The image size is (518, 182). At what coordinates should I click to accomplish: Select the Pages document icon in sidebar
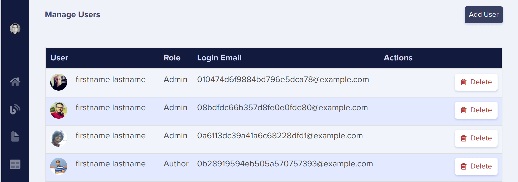pos(15,137)
